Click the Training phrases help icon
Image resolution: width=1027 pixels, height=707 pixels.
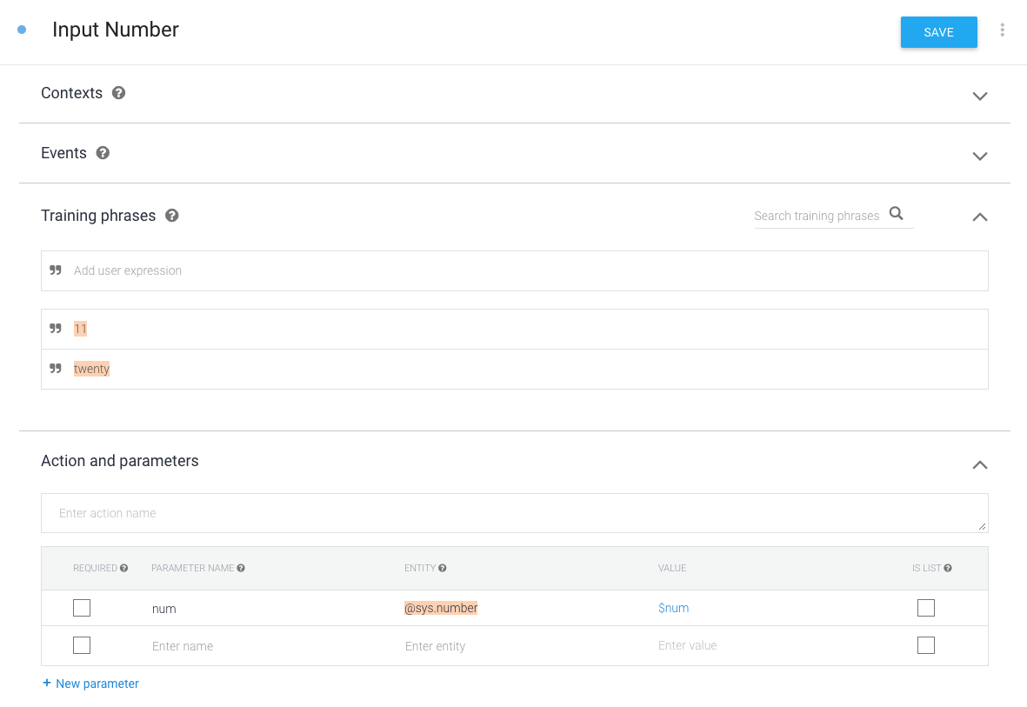click(x=172, y=216)
